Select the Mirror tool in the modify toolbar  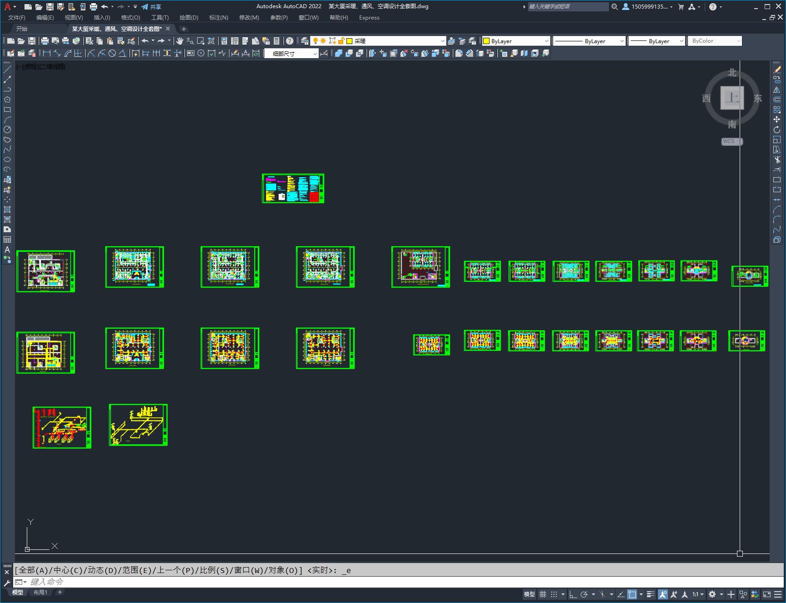point(777,90)
